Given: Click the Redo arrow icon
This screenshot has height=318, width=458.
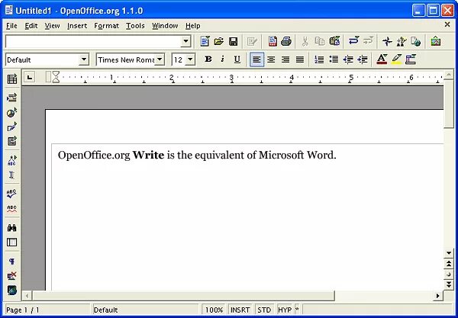Looking at the screenshot, I should 368,41.
